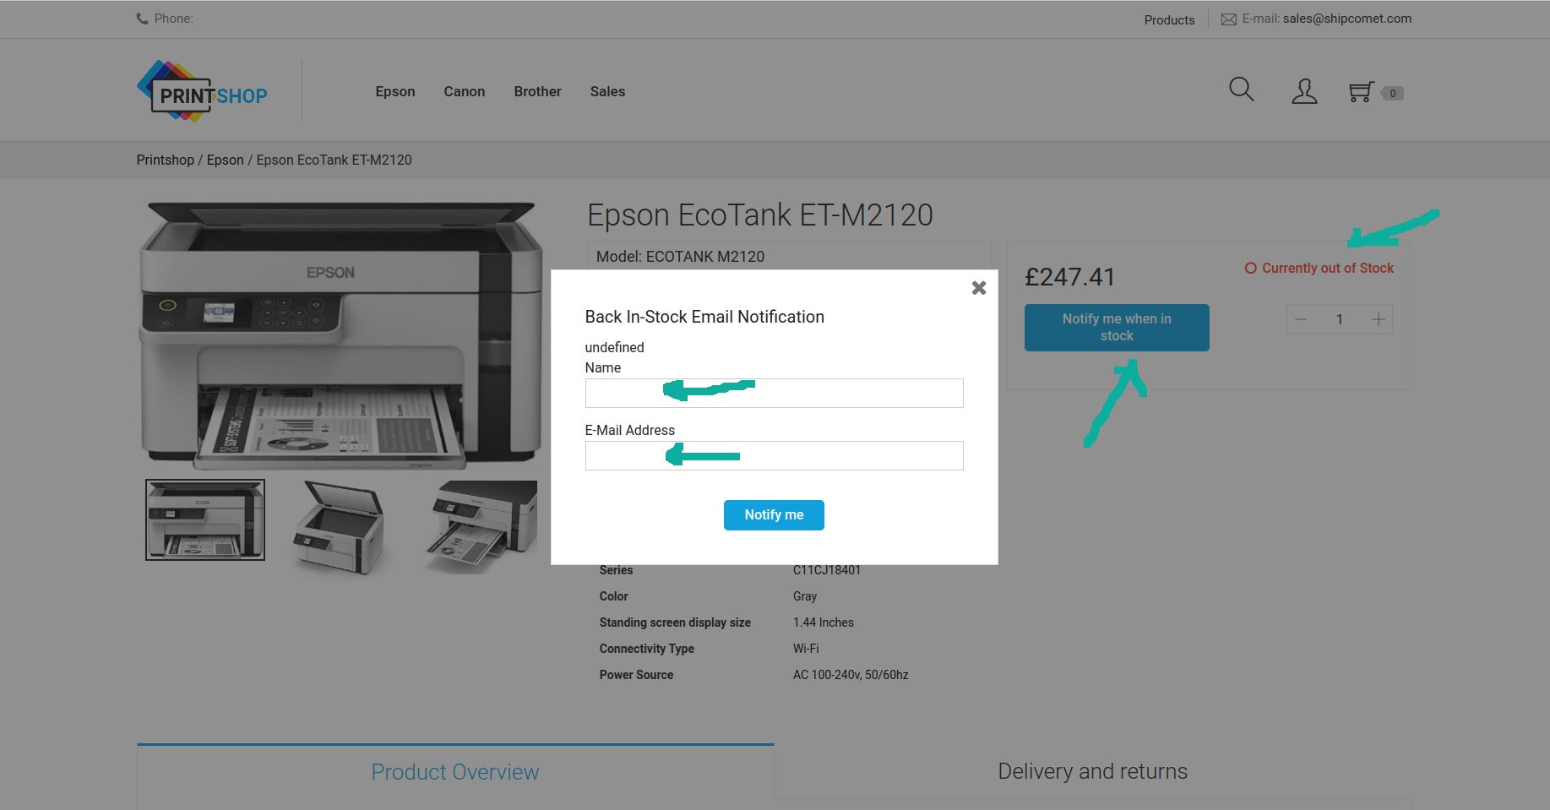
Task: Click the C11CJ18401 series value
Action: (x=827, y=570)
